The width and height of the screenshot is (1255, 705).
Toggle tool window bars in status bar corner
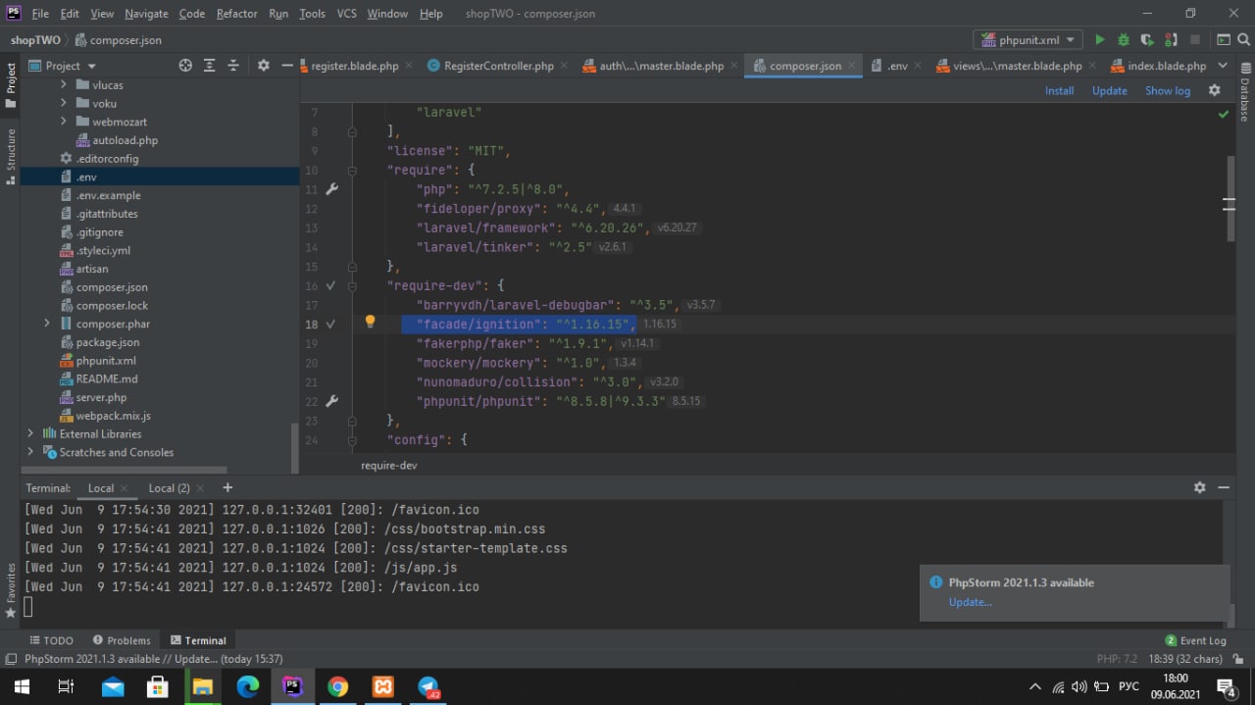(x=10, y=659)
